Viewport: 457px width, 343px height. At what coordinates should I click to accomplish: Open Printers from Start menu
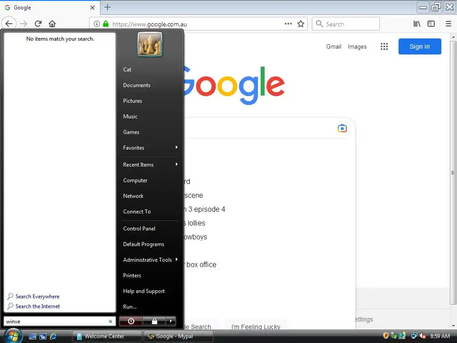(132, 275)
